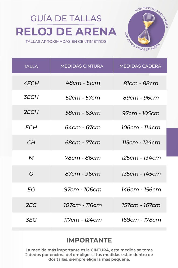Select the TALLA column header

point(31,66)
